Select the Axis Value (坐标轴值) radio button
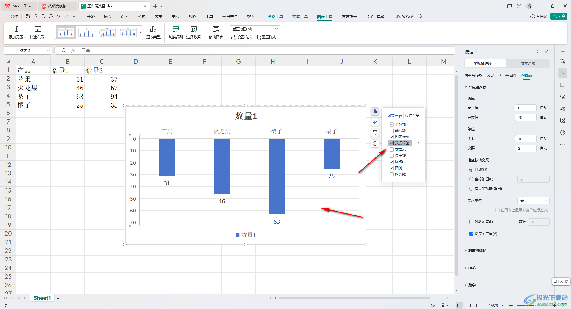 coord(471,179)
